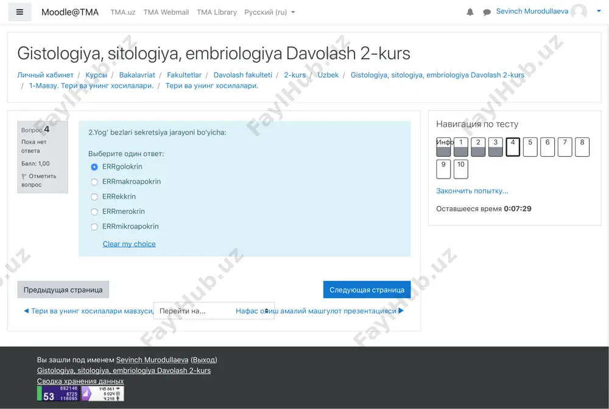Go to Moodle@TMA home
This screenshot has height=409, width=609.
point(70,12)
